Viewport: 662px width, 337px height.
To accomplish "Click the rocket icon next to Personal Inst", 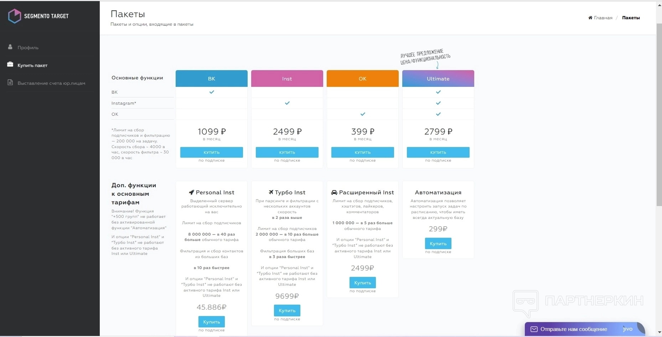I will 191,193.
